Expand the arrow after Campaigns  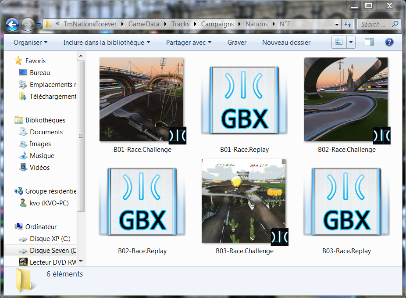[x=239, y=24]
